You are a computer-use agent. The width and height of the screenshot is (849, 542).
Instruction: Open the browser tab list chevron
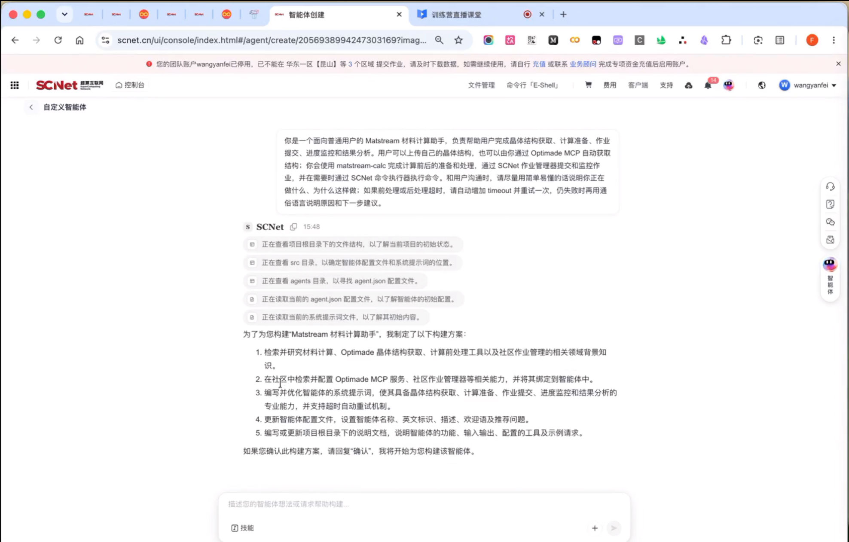coord(64,14)
